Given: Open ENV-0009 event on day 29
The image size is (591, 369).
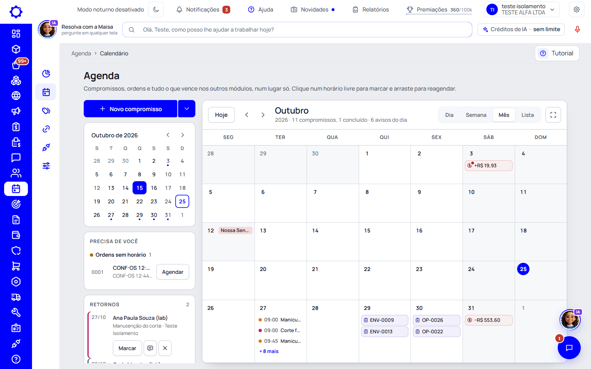Looking at the screenshot, I should pyautogui.click(x=385, y=320).
